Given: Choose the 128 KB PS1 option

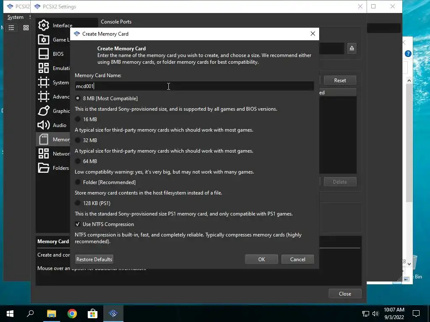Looking at the screenshot, I should pyautogui.click(x=93, y=203).
